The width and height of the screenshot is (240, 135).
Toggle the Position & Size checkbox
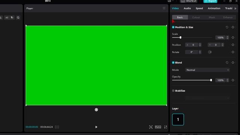(x=173, y=27)
